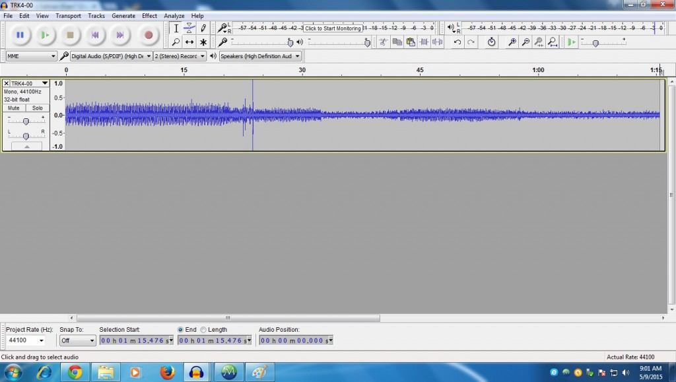The height and width of the screenshot is (382, 676).
Task: Mute the TRK4-00 track
Action: 13,108
